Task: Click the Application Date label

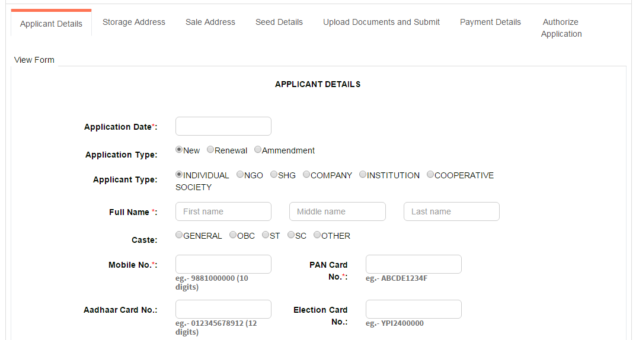Action: [x=121, y=127]
